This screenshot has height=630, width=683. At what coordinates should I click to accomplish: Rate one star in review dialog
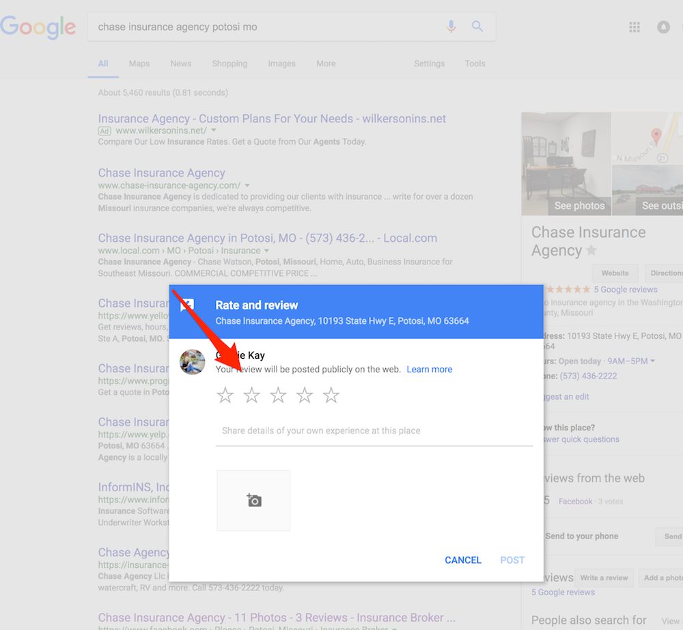(225, 395)
